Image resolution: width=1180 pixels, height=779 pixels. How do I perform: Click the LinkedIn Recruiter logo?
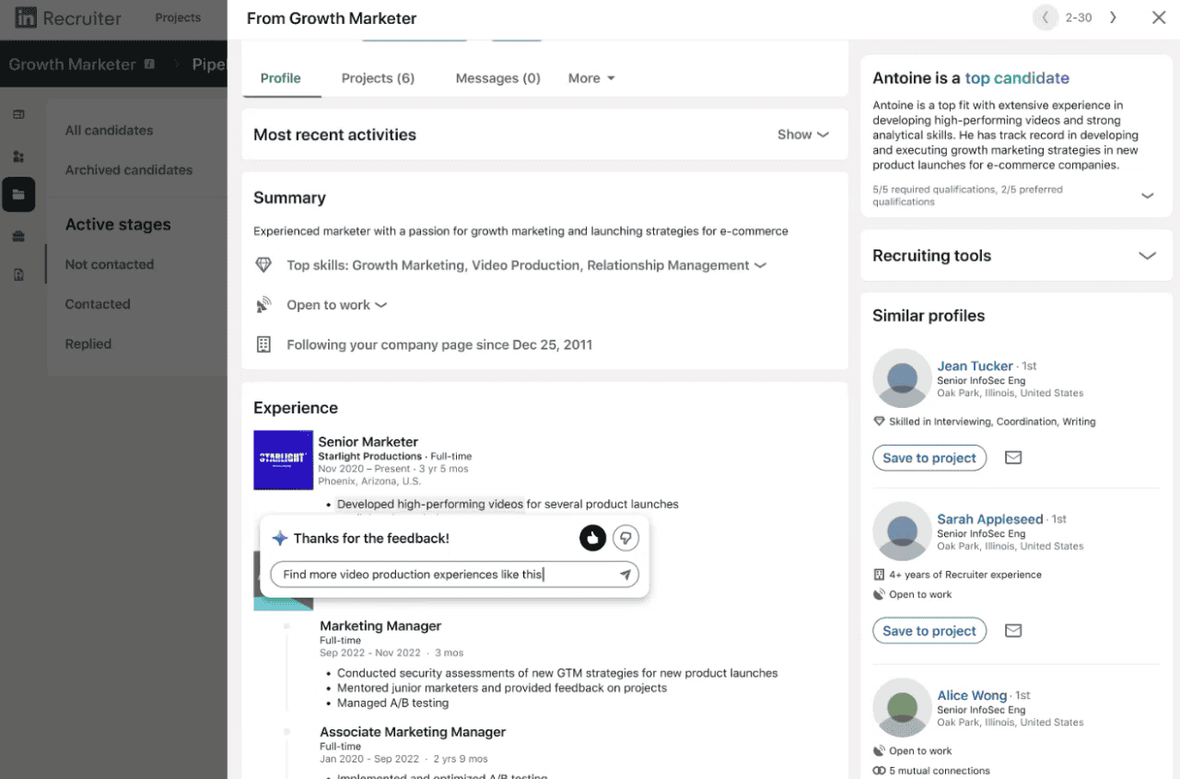tap(66, 18)
